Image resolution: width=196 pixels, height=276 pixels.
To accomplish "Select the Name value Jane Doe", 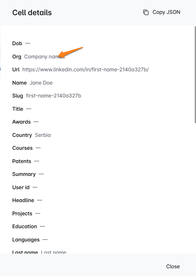I will (41, 83).
